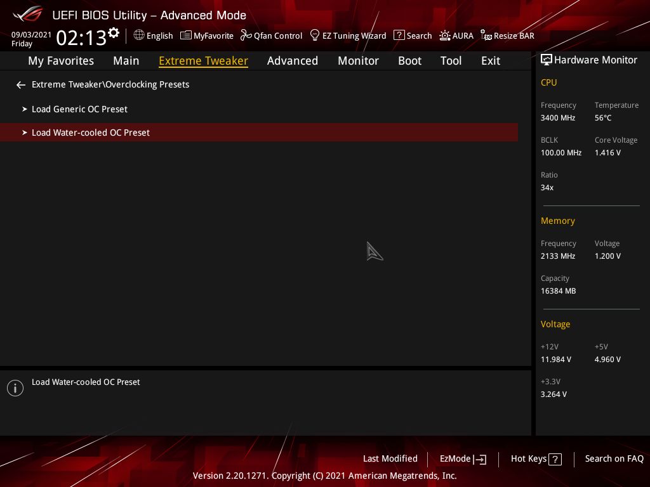The width and height of the screenshot is (650, 487).
Task: Click BCLK value 100.00 MHz
Action: pos(561,153)
